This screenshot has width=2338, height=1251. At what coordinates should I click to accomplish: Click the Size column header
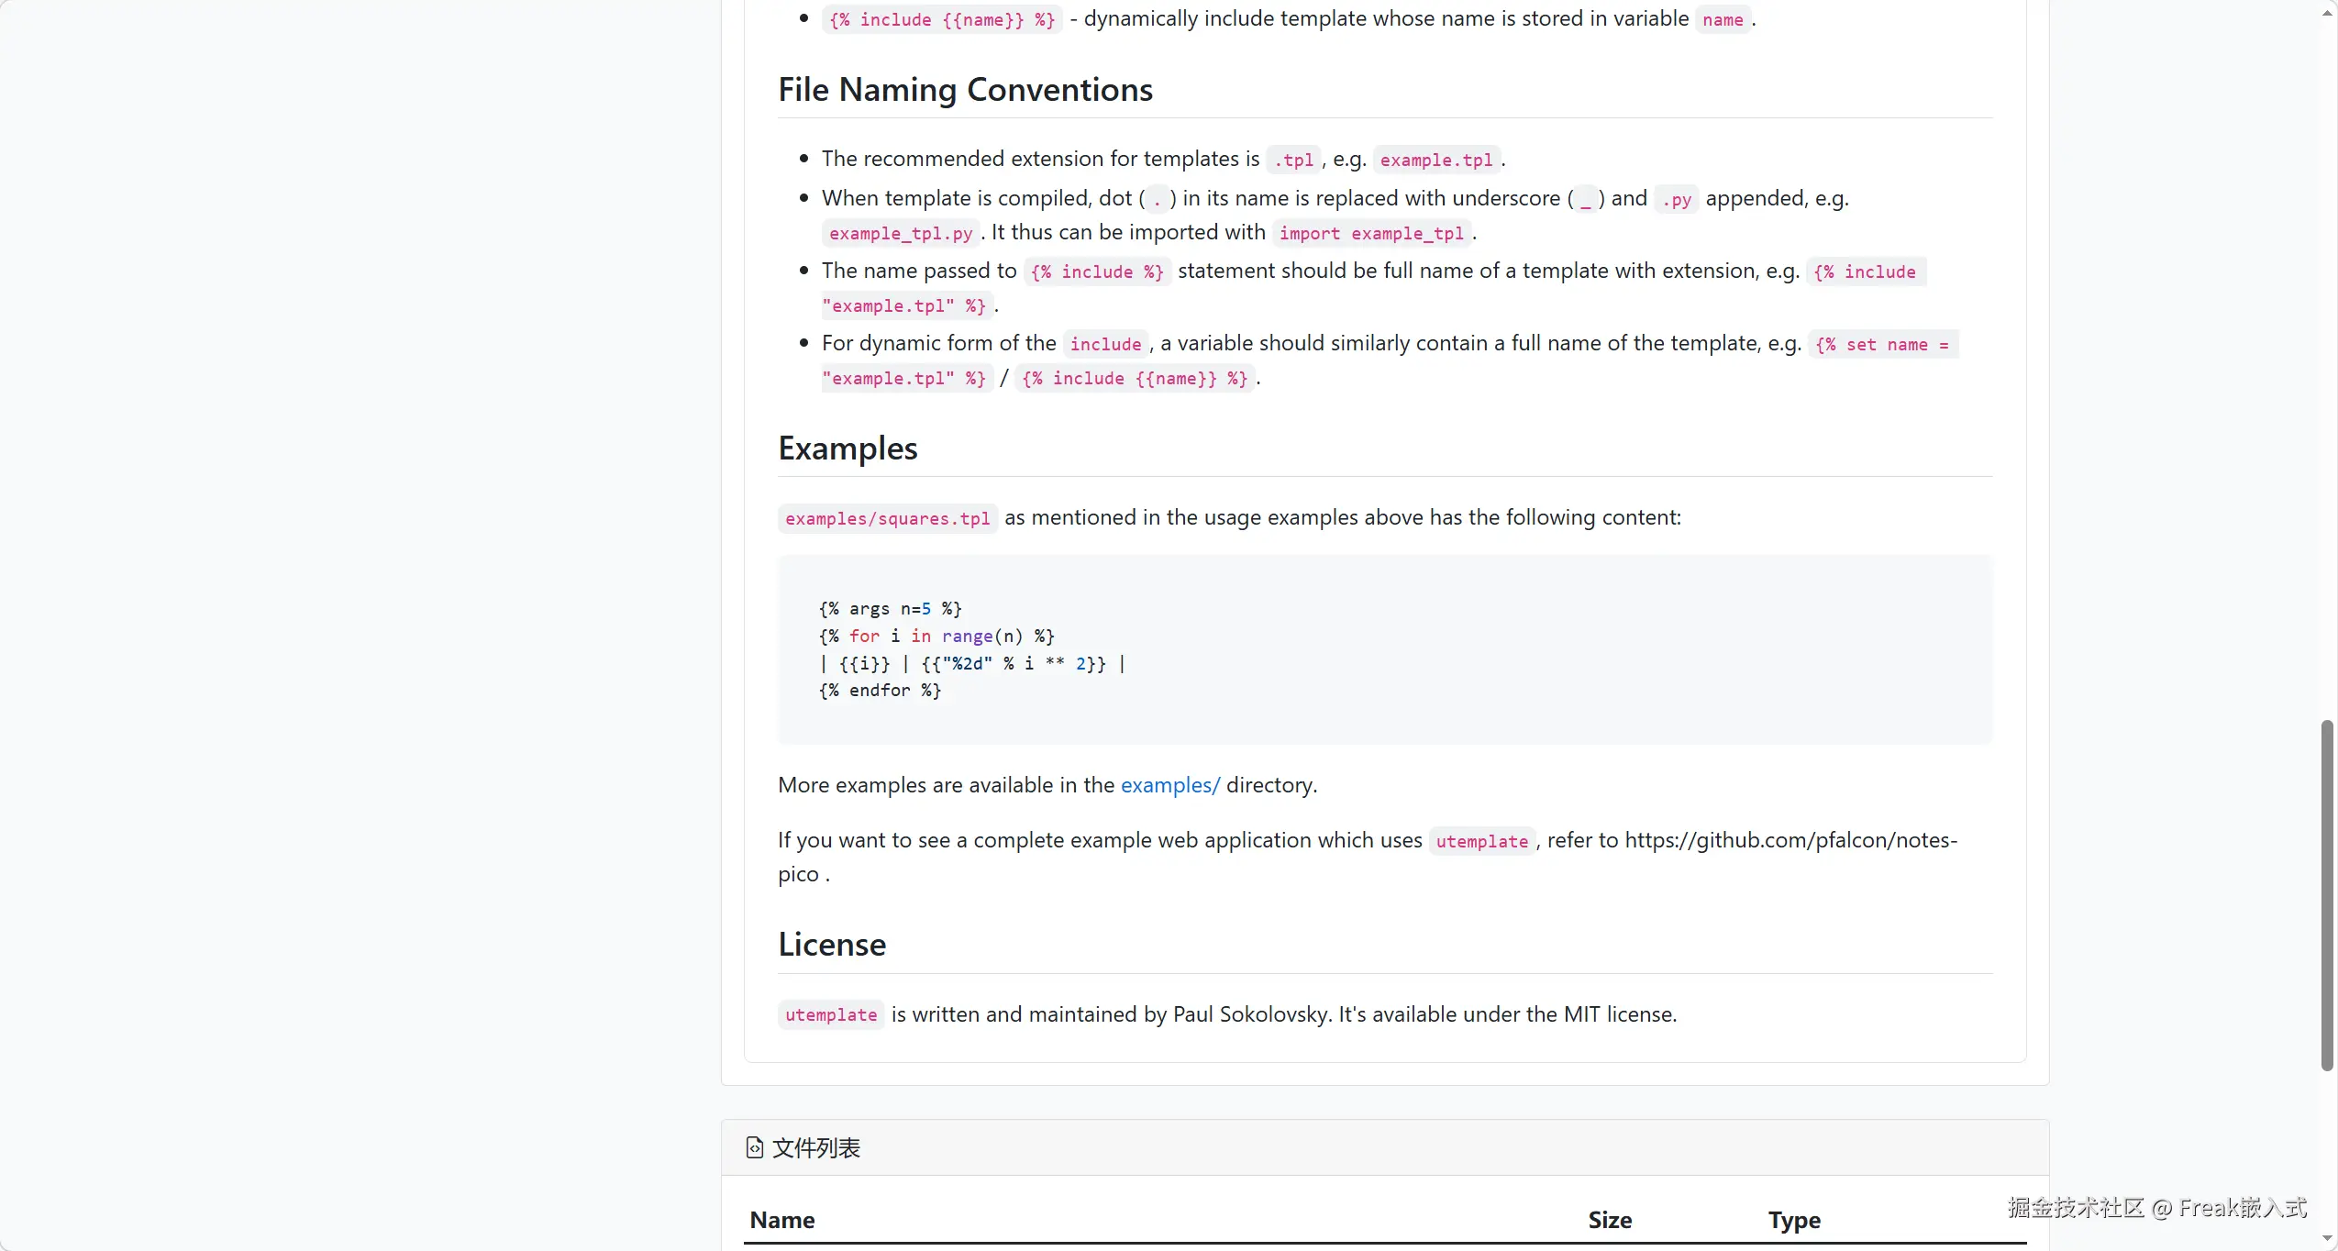(1609, 1220)
